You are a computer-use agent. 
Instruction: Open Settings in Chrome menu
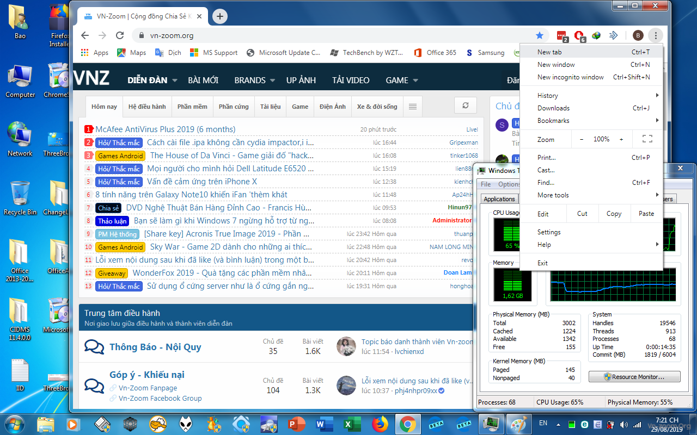[x=591, y=232]
